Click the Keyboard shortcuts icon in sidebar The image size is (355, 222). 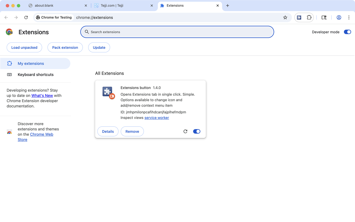9,74
